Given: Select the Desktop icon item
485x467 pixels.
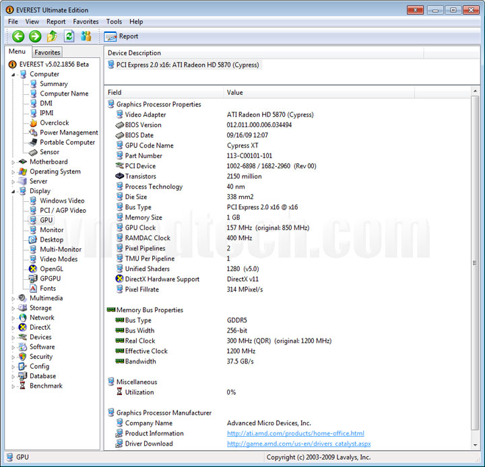Looking at the screenshot, I should [x=33, y=240].
